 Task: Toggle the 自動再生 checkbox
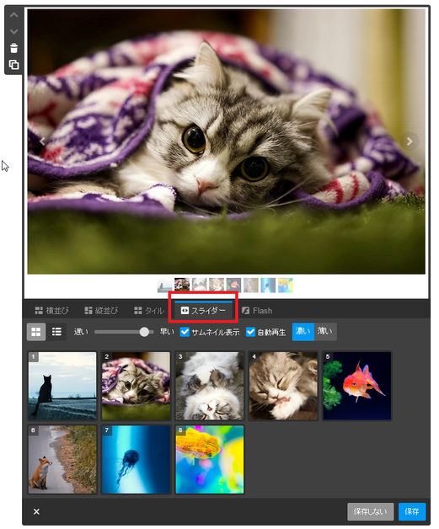(250, 332)
